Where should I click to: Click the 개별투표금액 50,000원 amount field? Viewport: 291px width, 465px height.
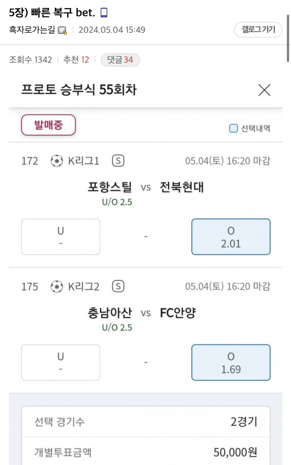pyautogui.click(x=145, y=453)
